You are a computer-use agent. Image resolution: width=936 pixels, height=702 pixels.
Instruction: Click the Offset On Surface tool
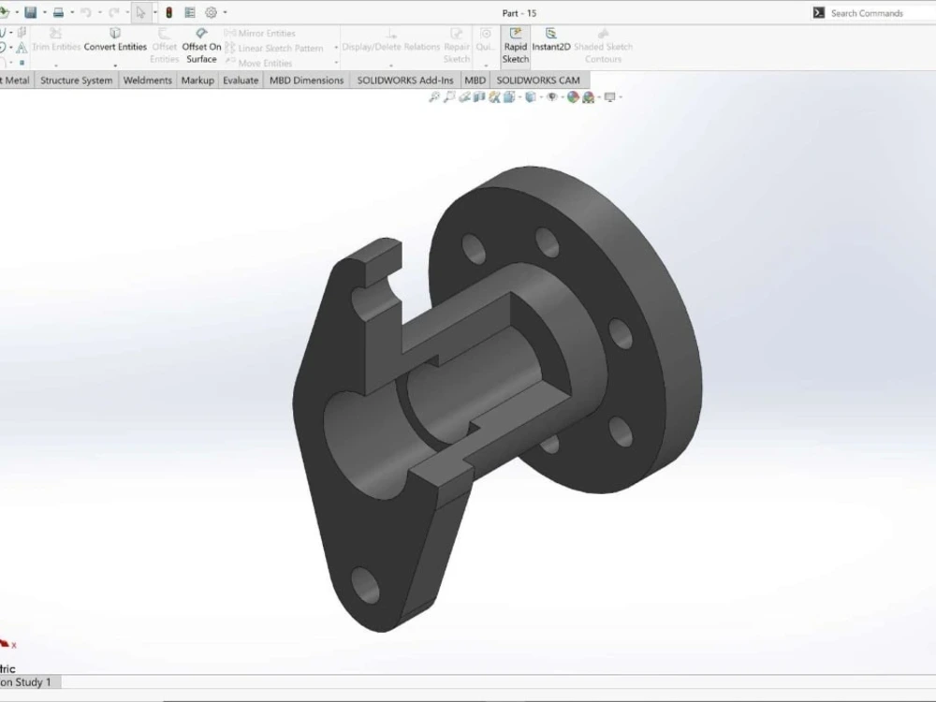(201, 45)
